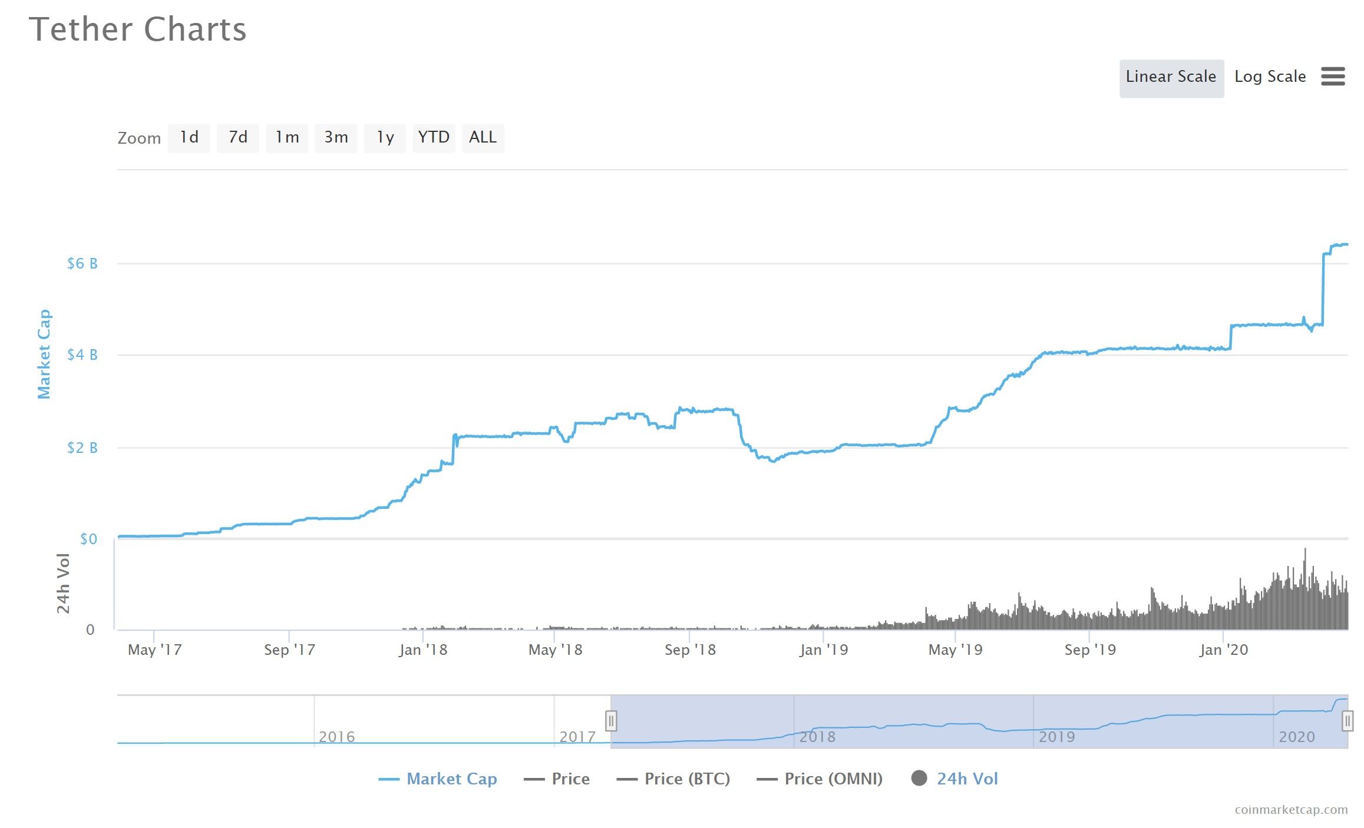Select Linear Scale option
This screenshot has height=828, width=1364.
1171,78
